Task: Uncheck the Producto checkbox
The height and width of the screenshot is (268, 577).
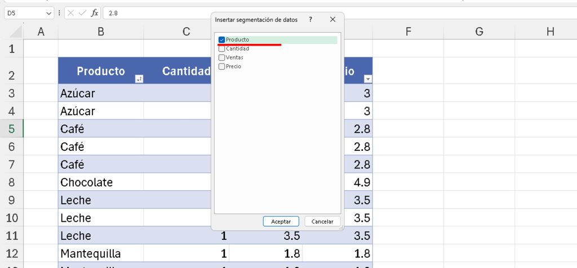Action: tap(222, 40)
